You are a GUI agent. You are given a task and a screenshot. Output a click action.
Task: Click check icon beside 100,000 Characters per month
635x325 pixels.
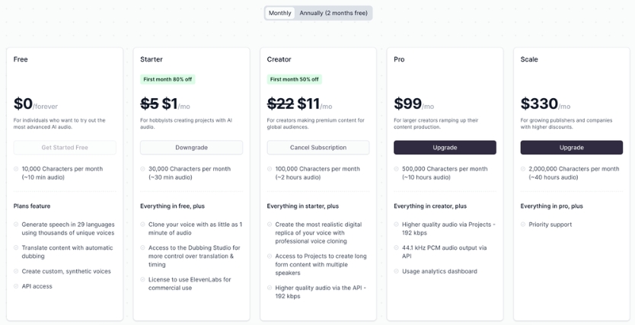(x=270, y=169)
